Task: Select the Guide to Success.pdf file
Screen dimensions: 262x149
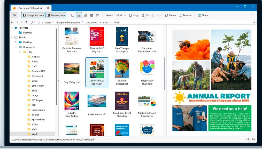Action: 122,72
